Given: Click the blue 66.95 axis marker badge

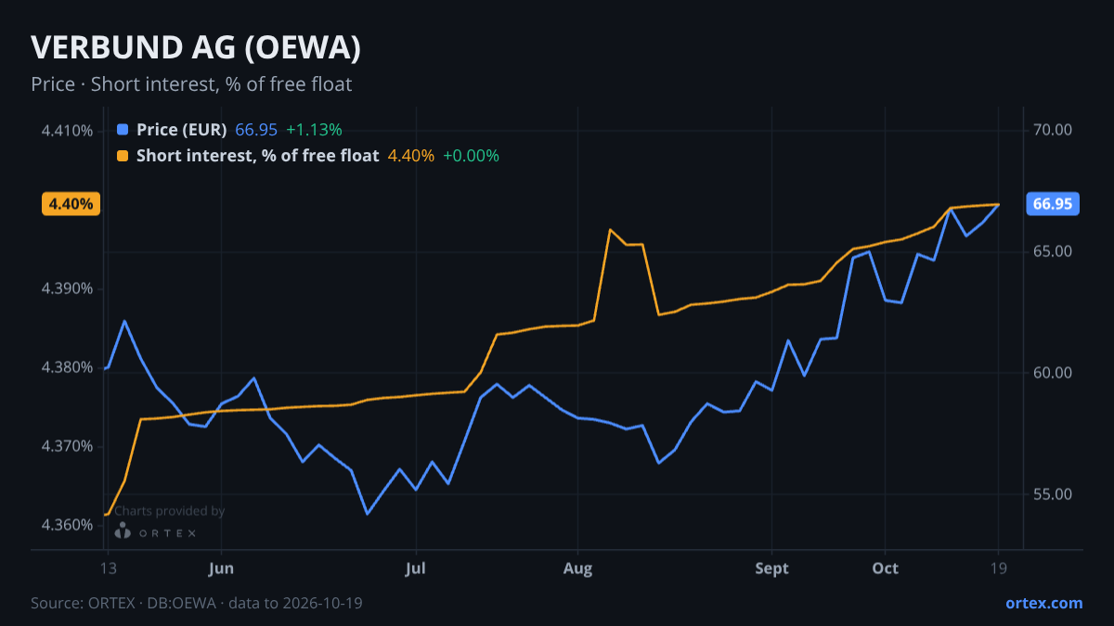Looking at the screenshot, I should tap(1052, 204).
